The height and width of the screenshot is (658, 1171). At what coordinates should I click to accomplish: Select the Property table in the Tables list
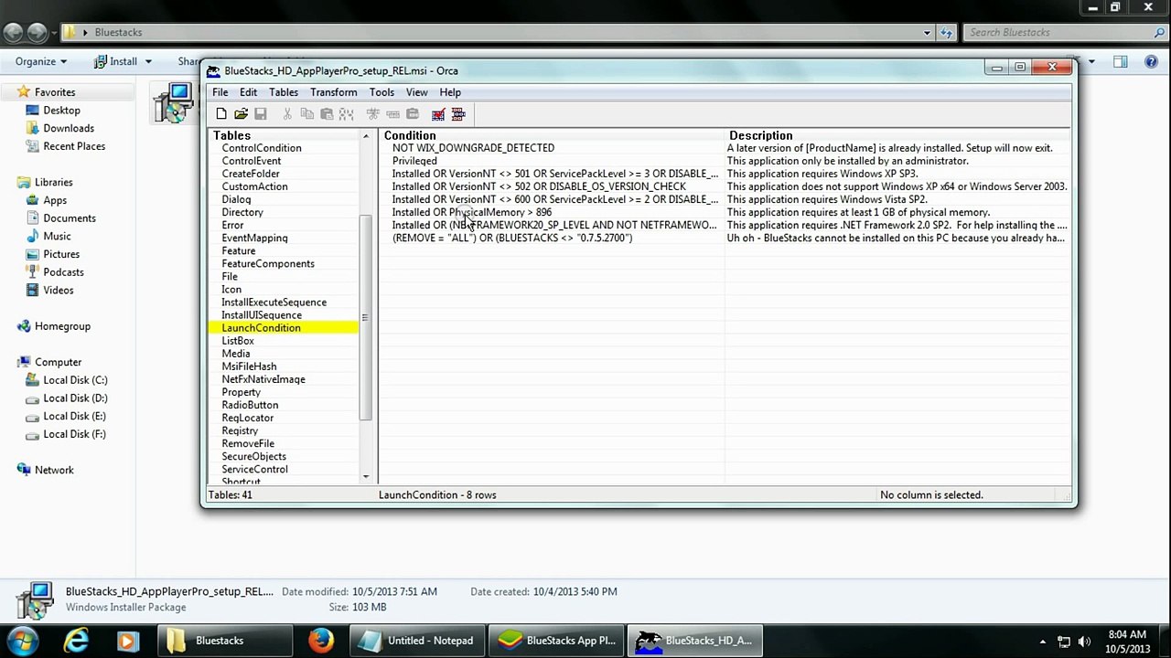242,392
